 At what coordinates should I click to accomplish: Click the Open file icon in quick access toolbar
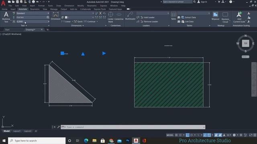13,2
